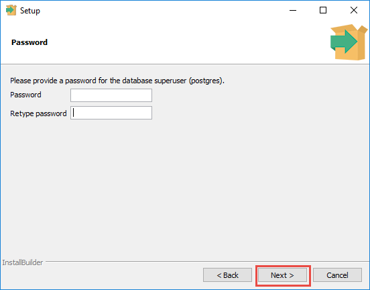
Task: Click the blank gray panel below fields
Action: coord(185,189)
